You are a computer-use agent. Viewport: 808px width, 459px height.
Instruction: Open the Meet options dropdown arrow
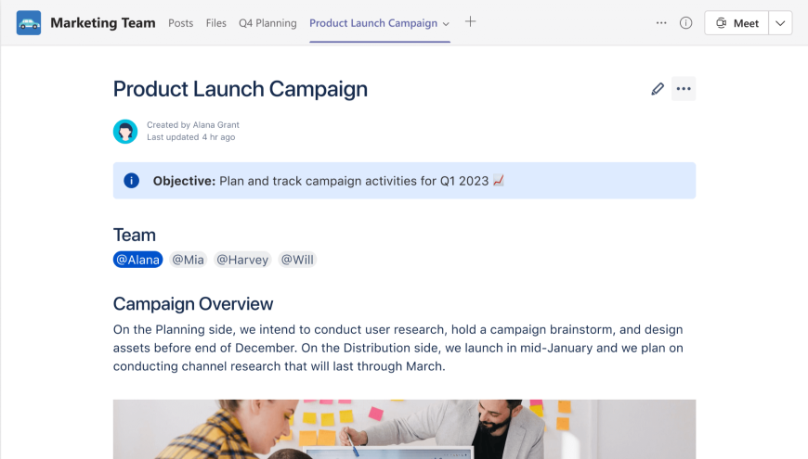coord(780,23)
